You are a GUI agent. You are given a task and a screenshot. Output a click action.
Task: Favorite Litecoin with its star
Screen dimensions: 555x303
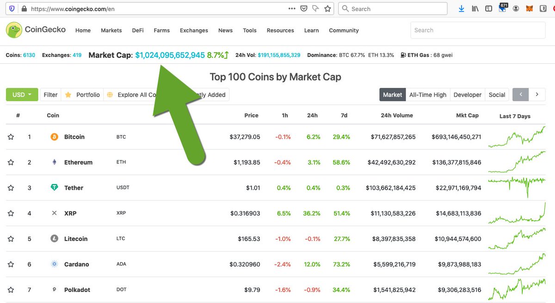tap(11, 239)
